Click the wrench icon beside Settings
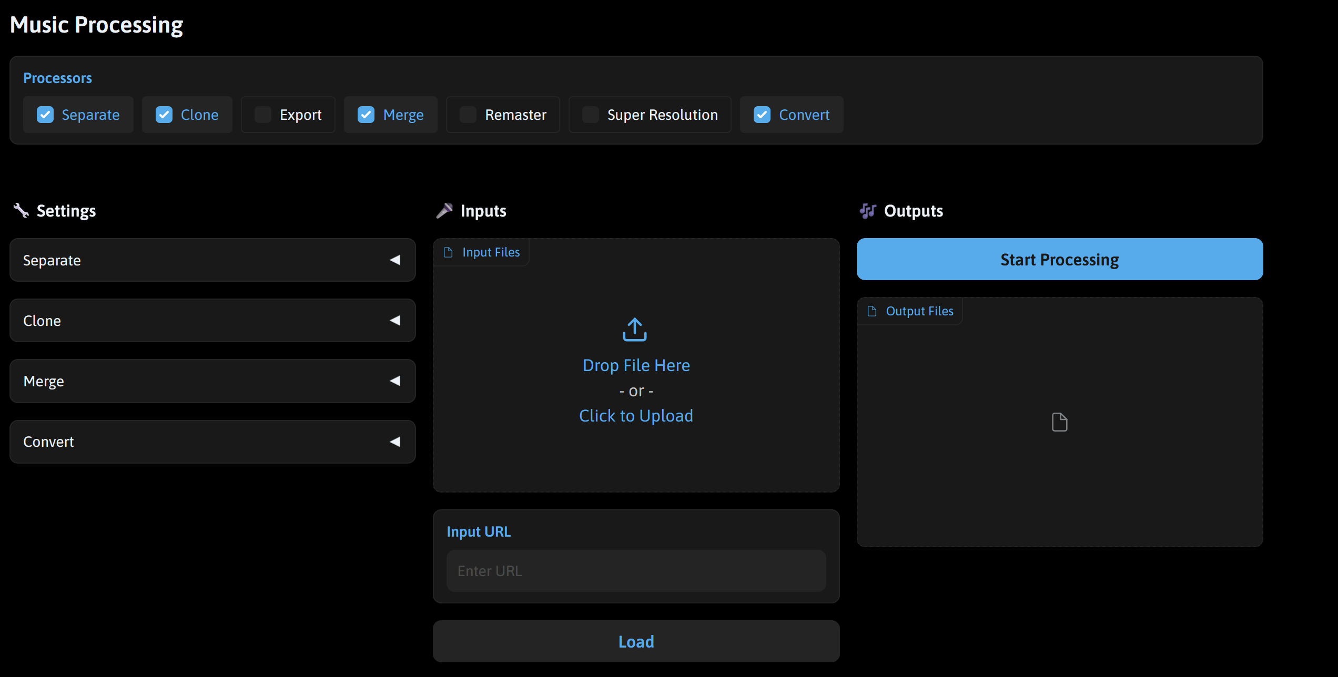The image size is (1338, 677). pyautogui.click(x=21, y=210)
